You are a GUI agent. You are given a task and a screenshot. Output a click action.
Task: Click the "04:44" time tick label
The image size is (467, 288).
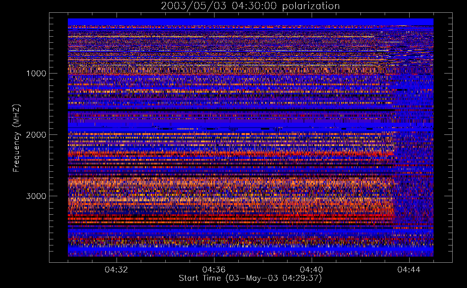(409, 270)
